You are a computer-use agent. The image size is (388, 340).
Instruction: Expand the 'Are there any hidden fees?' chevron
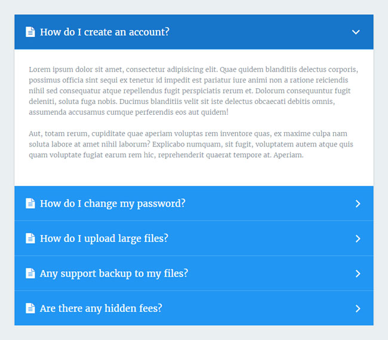click(358, 308)
